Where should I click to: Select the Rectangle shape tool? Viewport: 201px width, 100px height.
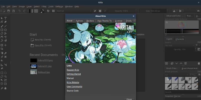[x=2, y=30]
